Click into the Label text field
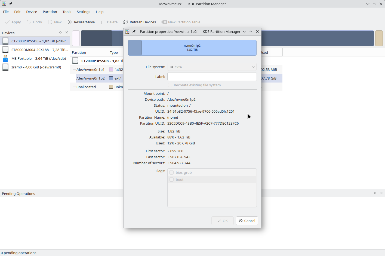 click(212, 77)
